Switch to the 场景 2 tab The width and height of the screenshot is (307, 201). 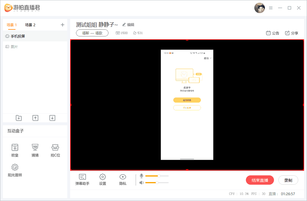pyautogui.click(x=30, y=25)
